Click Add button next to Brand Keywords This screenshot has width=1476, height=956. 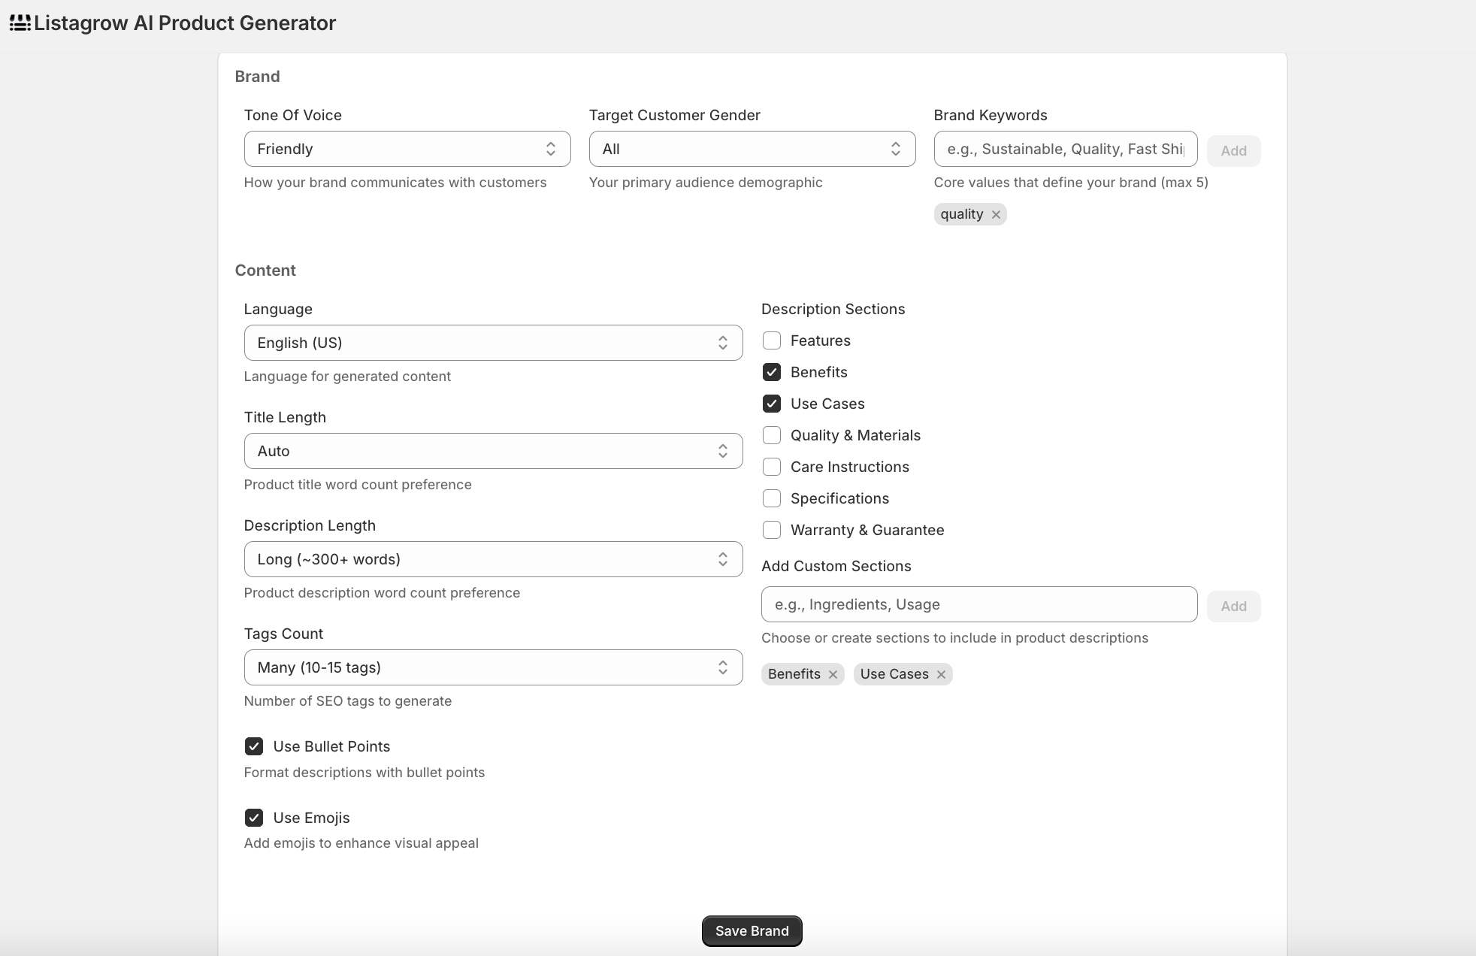(1233, 151)
